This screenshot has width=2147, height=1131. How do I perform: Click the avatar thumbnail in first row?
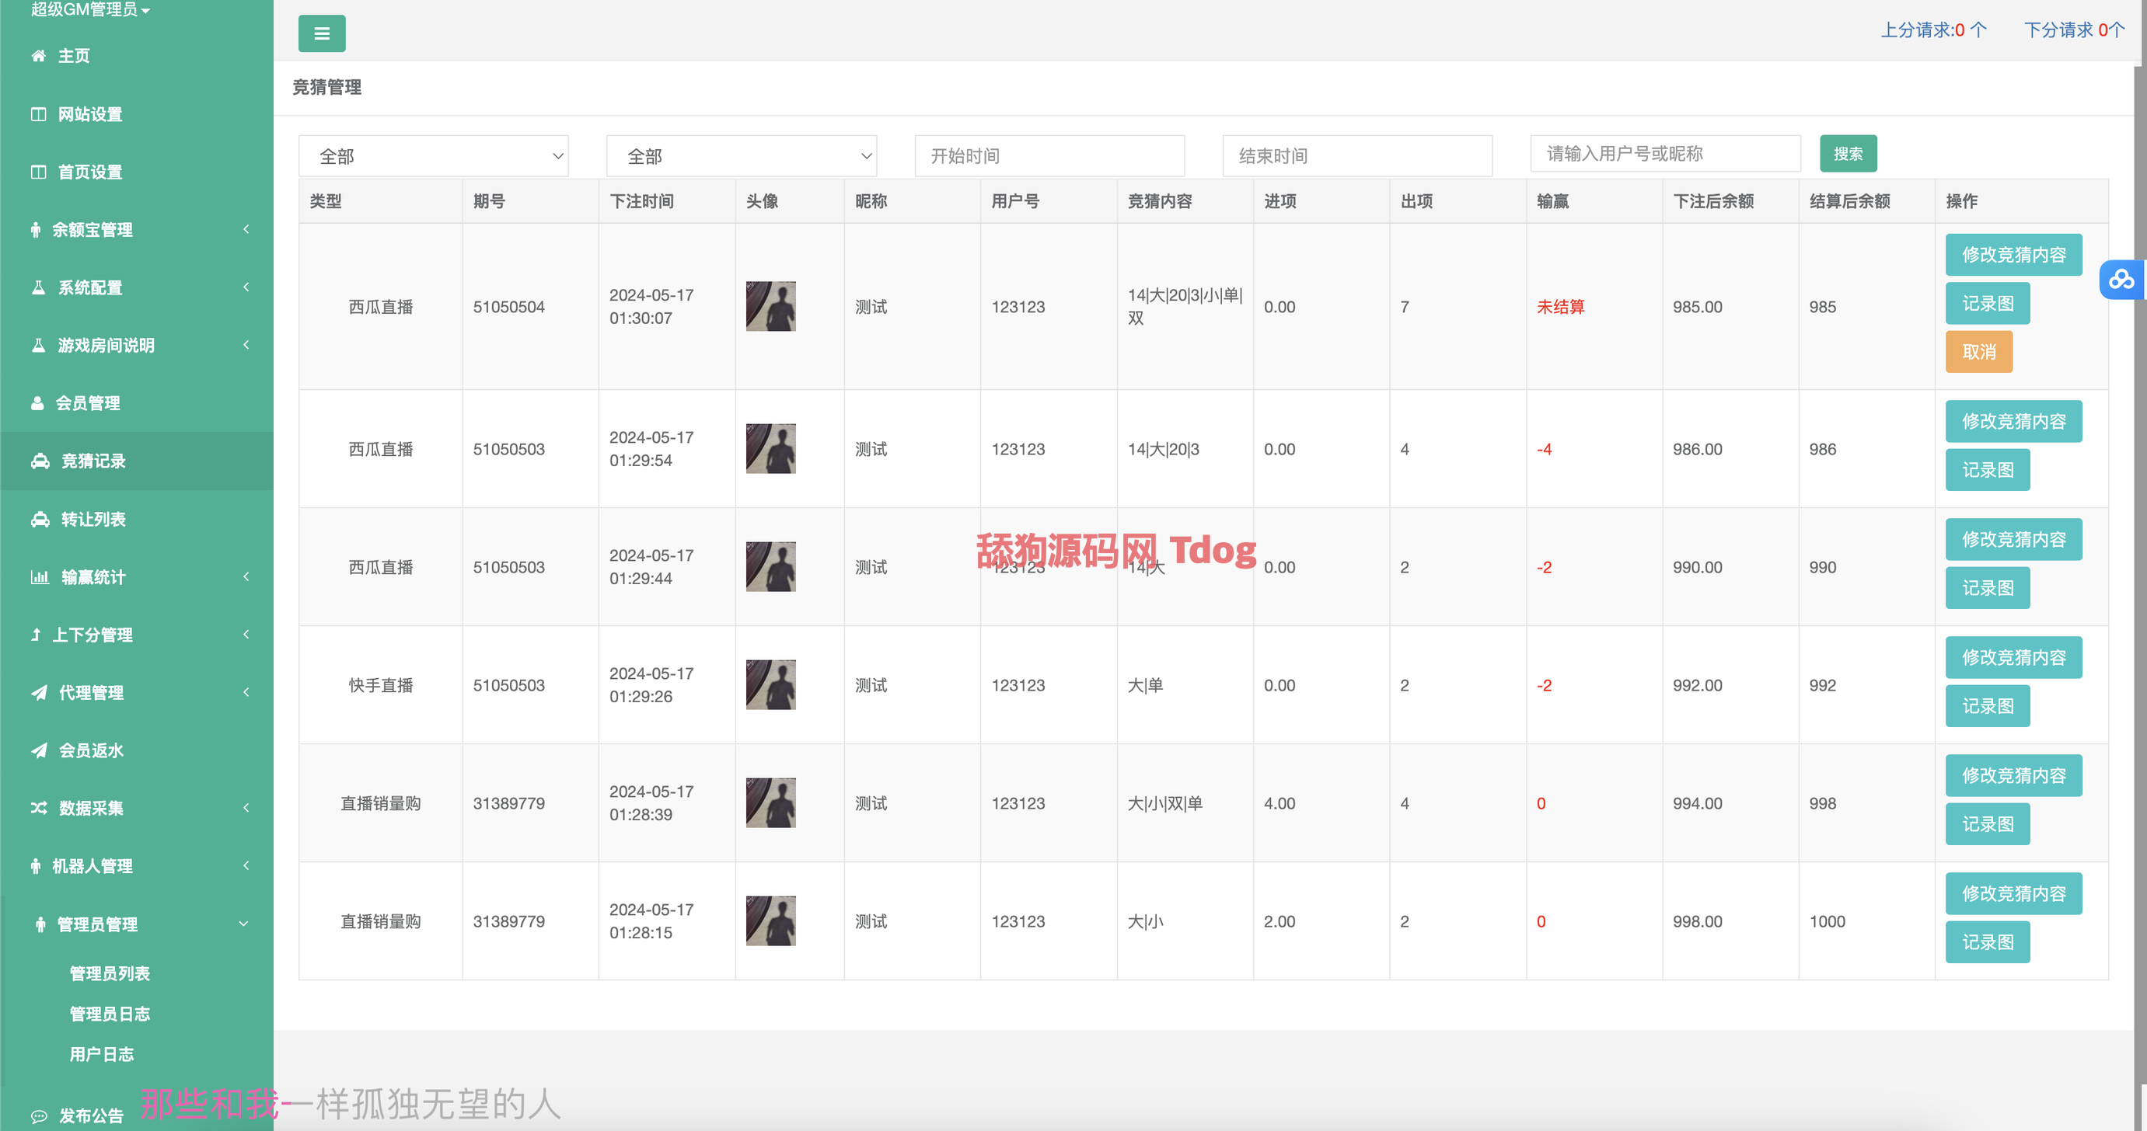point(770,307)
